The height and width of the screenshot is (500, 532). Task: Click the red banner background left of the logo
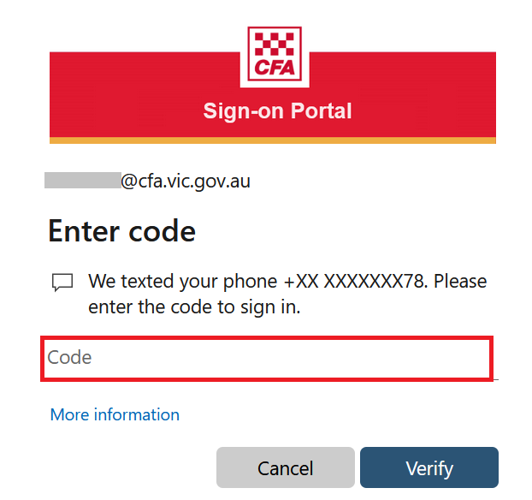[145, 94]
